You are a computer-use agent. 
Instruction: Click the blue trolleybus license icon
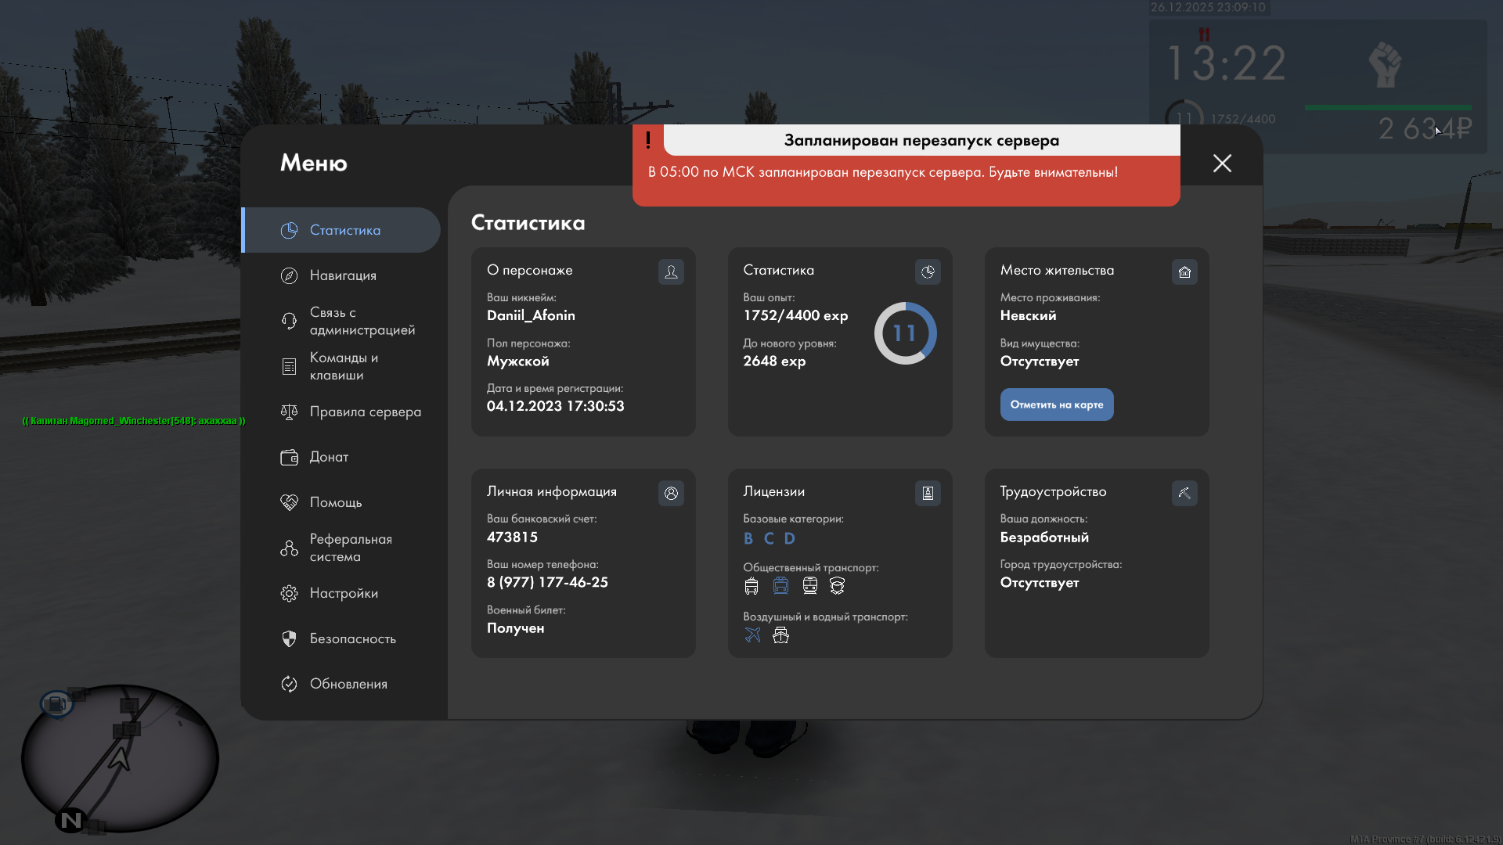[x=780, y=585]
